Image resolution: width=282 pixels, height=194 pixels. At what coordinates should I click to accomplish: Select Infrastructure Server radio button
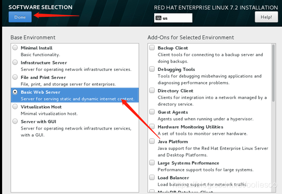click(x=15, y=62)
